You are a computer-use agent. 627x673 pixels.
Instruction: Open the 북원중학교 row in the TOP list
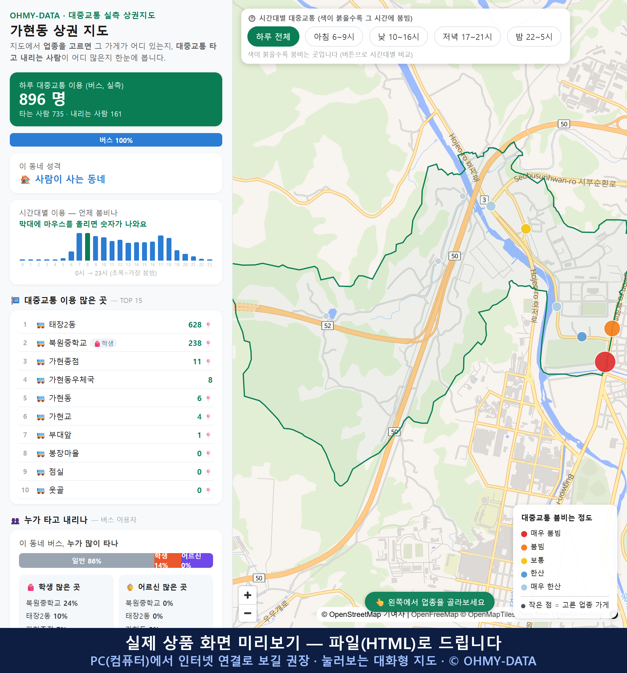[x=116, y=343]
